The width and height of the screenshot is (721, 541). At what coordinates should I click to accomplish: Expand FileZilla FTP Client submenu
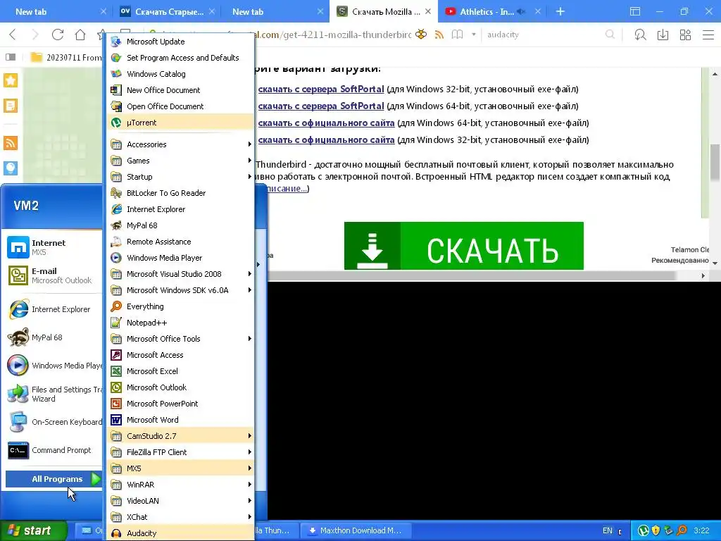coord(180,452)
